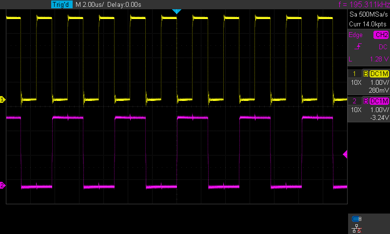Click the USB drive status icon
Viewport: 390px width, 234px height.
[356, 219]
